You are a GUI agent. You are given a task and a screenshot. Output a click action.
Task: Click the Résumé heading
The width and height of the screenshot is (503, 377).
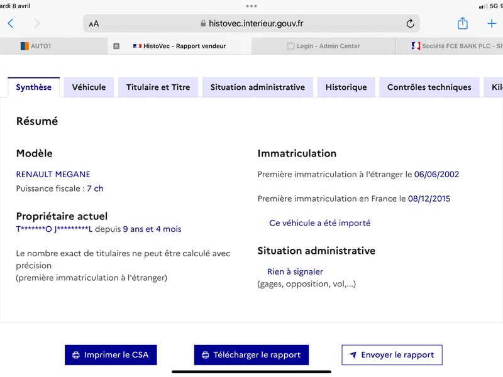tap(37, 121)
